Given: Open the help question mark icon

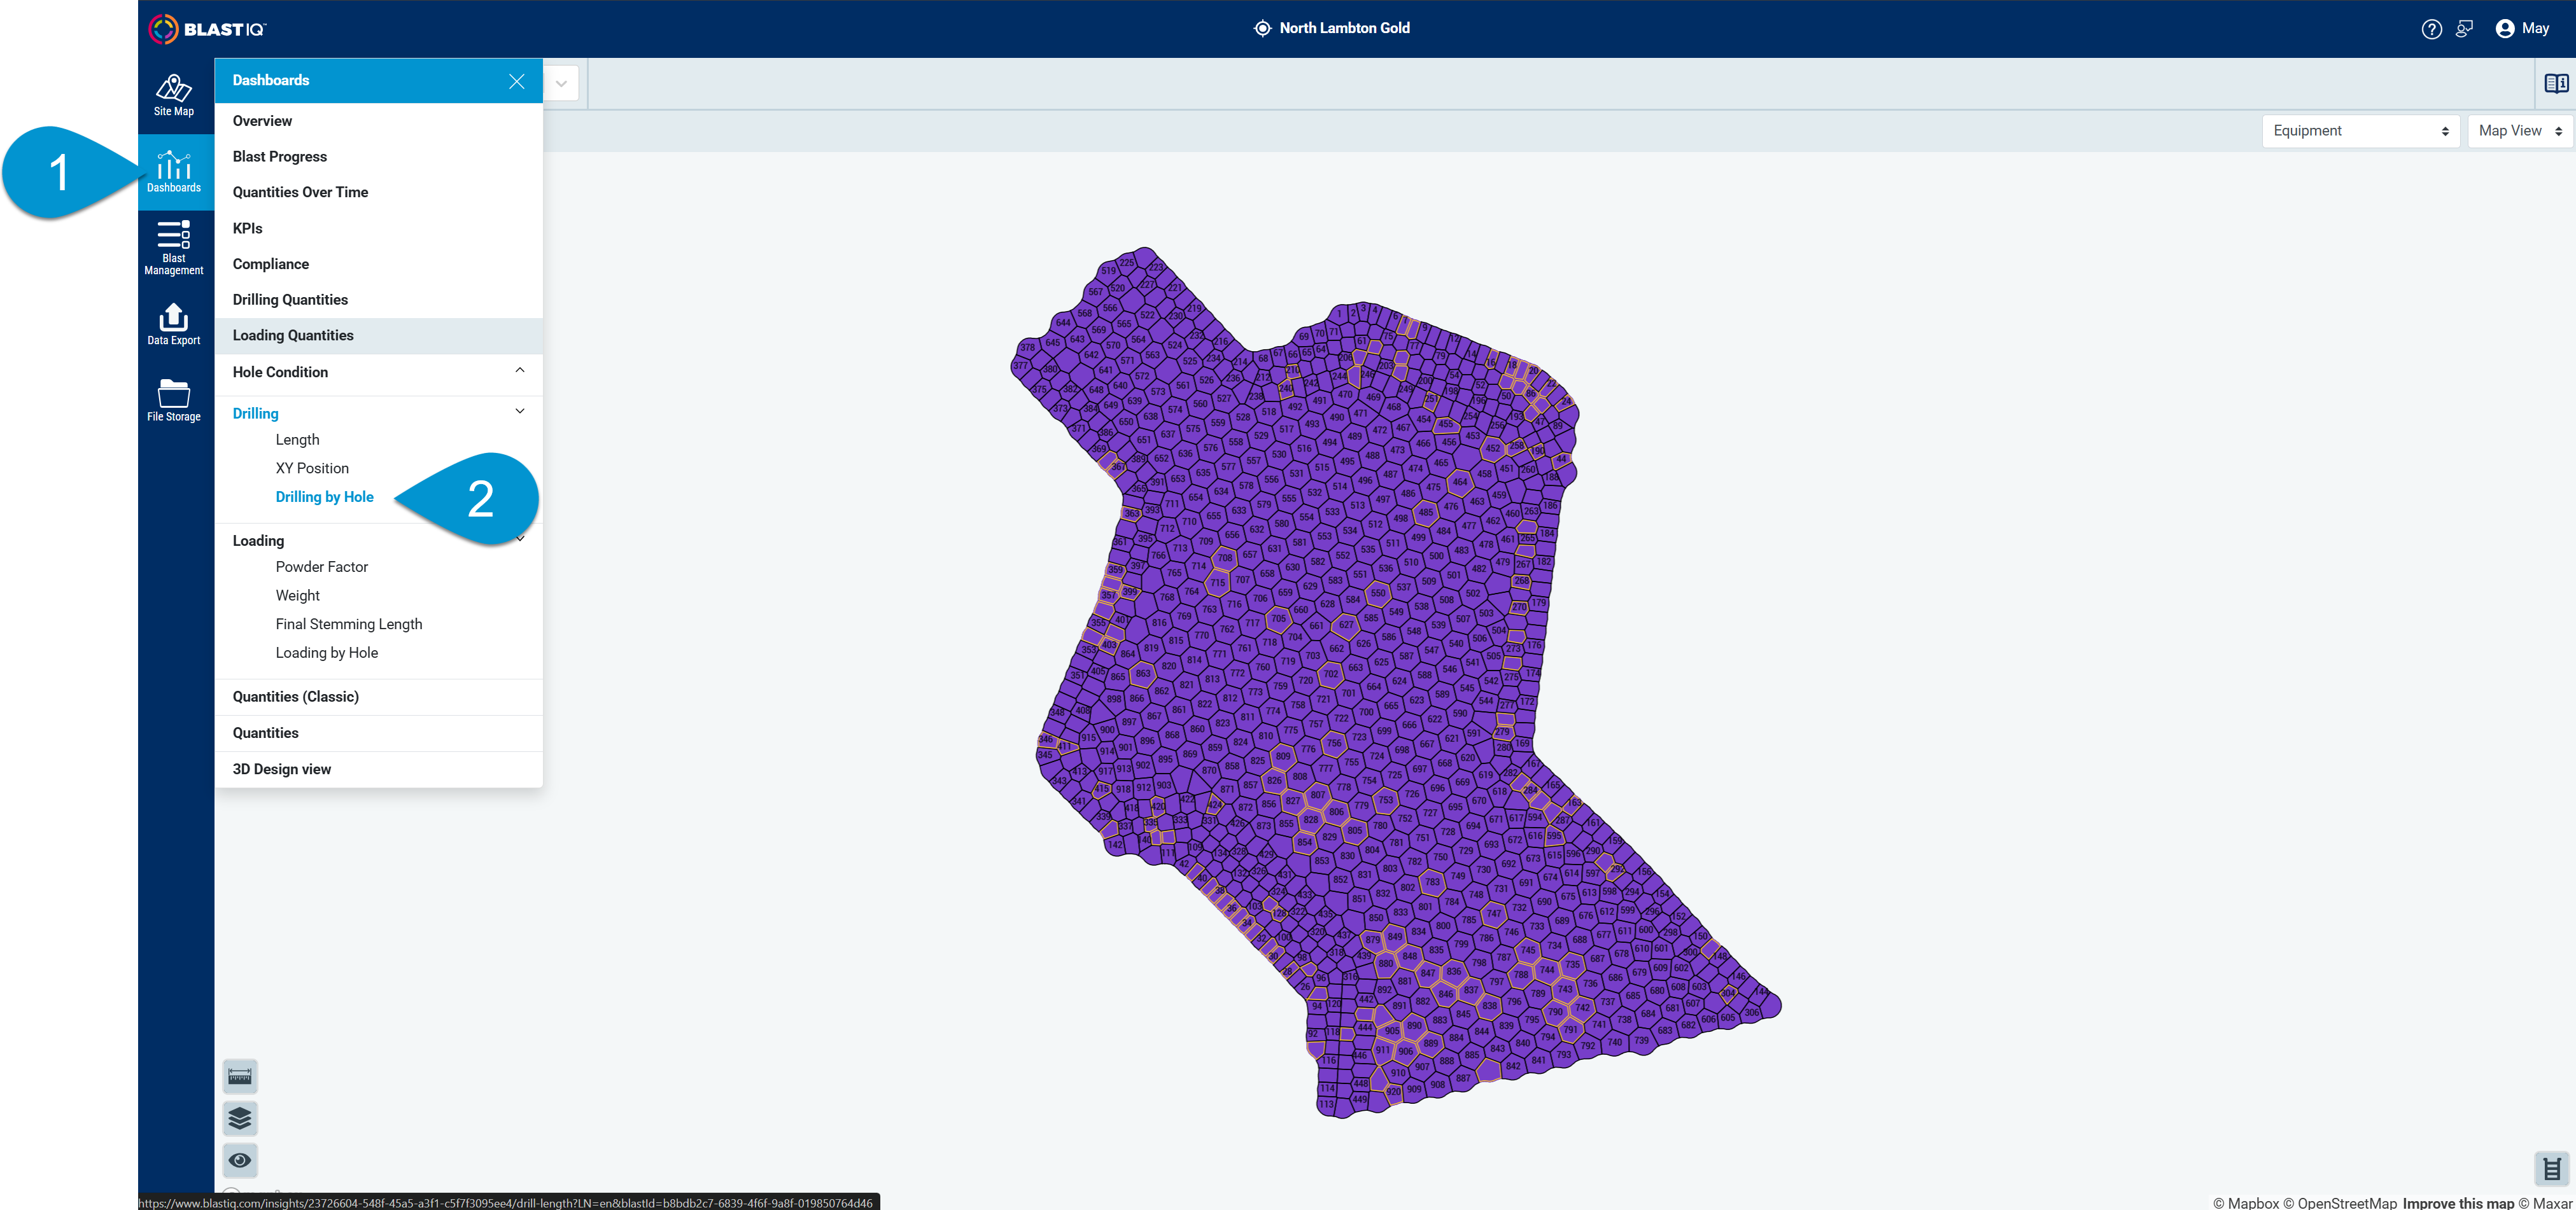Looking at the screenshot, I should 2431,29.
